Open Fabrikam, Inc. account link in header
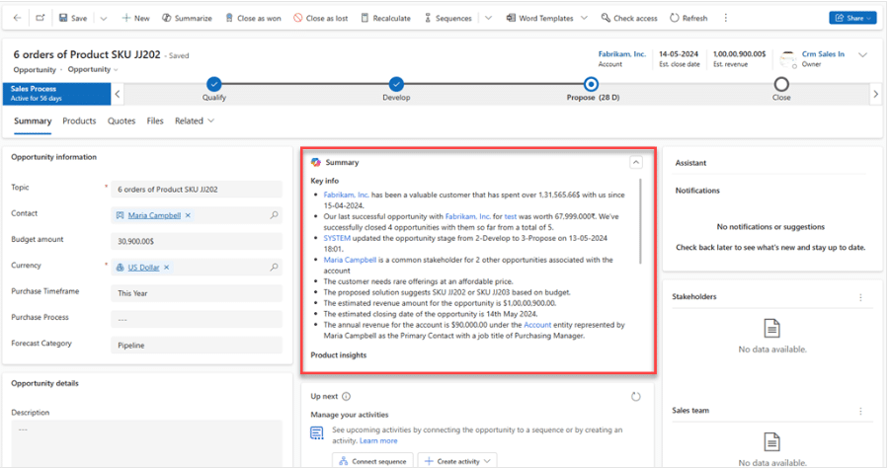 [x=621, y=54]
